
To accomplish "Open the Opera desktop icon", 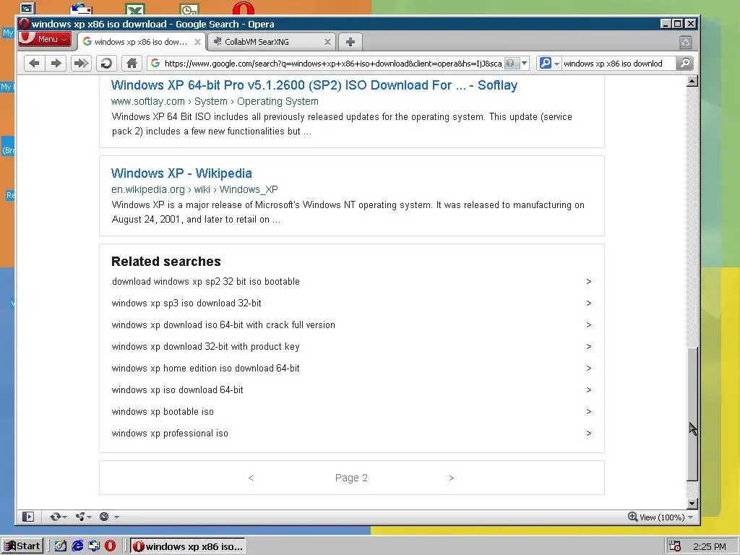I will pos(244,7).
